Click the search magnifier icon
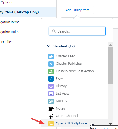The image size is (118, 129). 54,31
